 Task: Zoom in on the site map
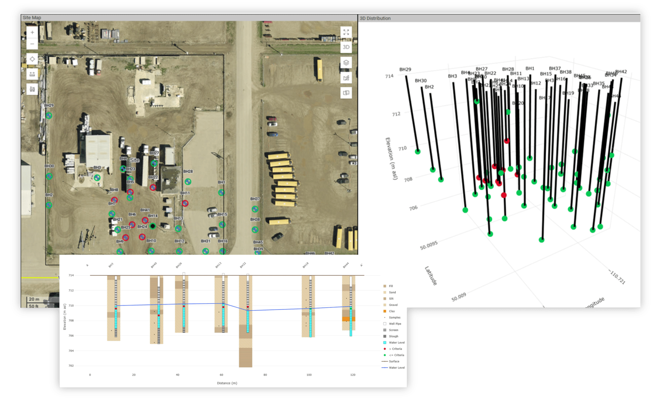click(32, 33)
